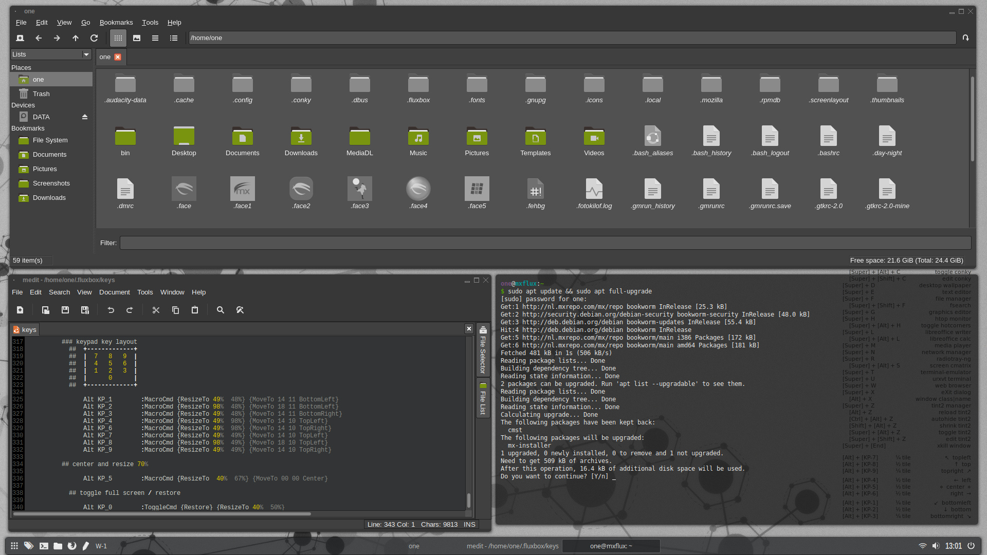Image resolution: width=987 pixels, height=555 pixels.
Task: Click the path bar showing /home/one
Action: tap(572, 38)
